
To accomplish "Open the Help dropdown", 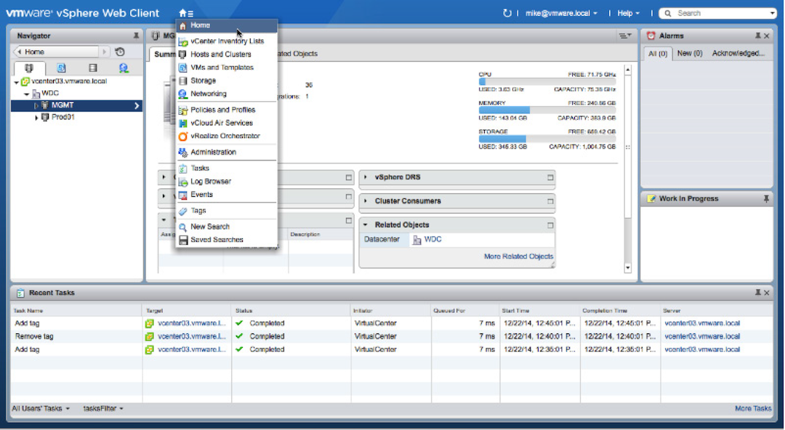I will tap(628, 14).
